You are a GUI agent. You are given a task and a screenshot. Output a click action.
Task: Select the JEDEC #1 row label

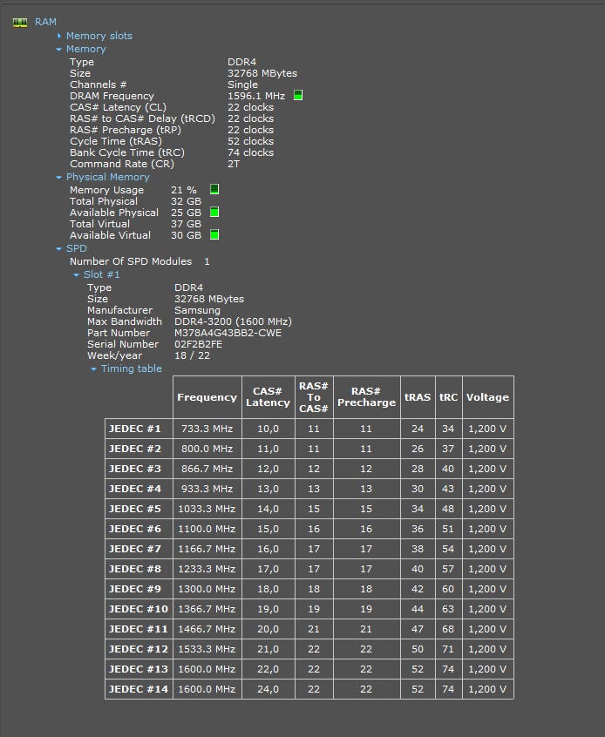pos(135,429)
